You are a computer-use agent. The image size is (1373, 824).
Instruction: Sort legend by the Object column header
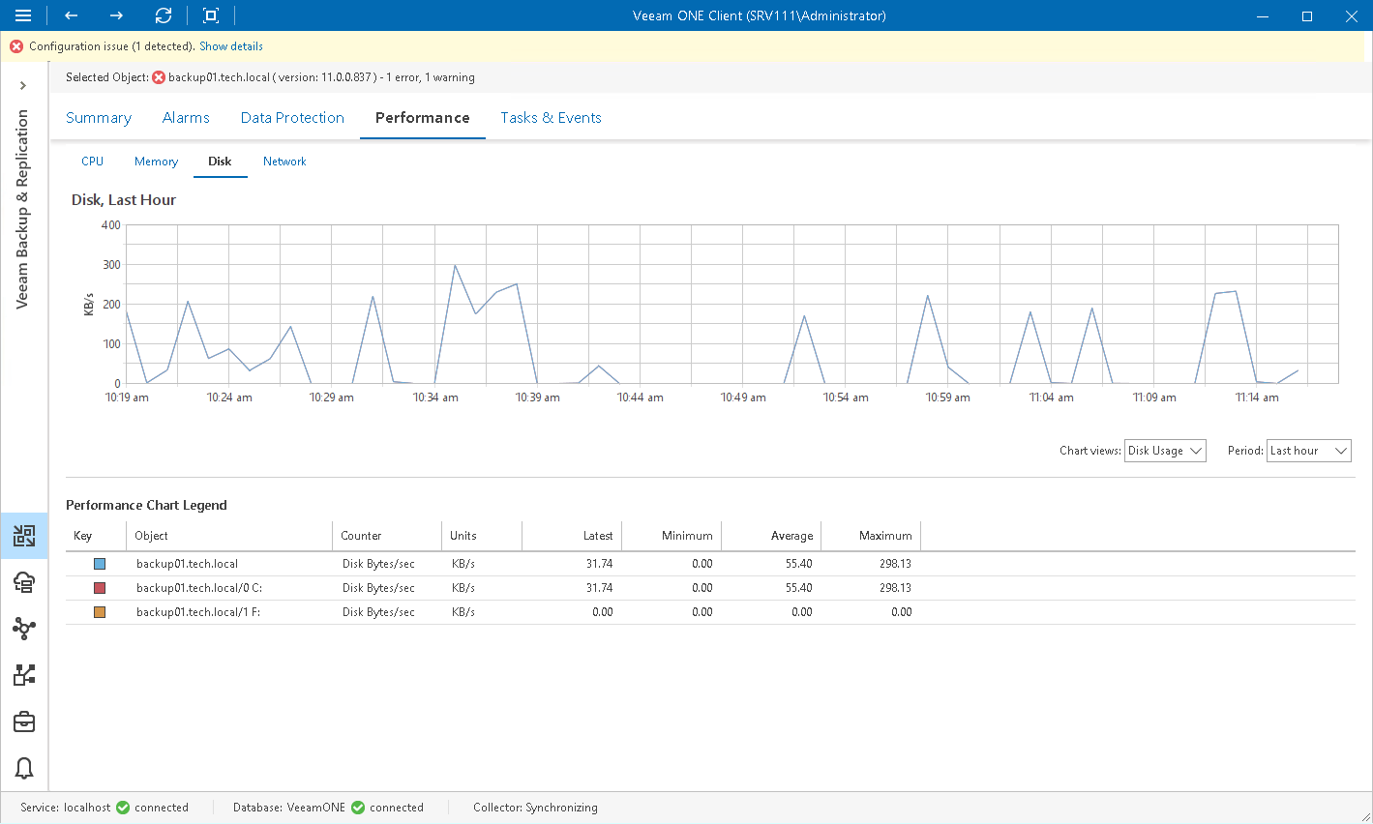pos(229,536)
